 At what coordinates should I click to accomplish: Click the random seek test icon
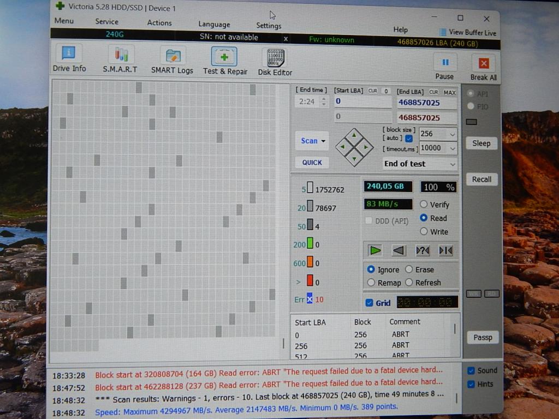coord(423,251)
